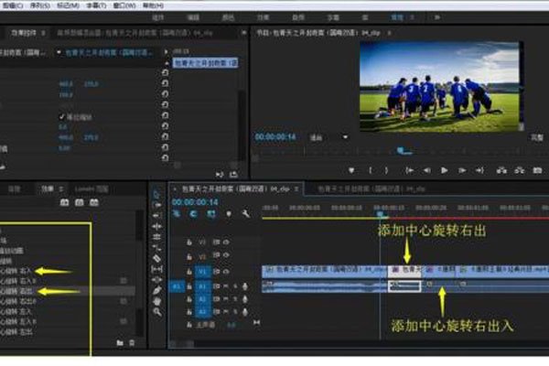Image resolution: width=549 pixels, height=366 pixels.
Task: Add a marker from the program monitor
Action: pos(351,169)
